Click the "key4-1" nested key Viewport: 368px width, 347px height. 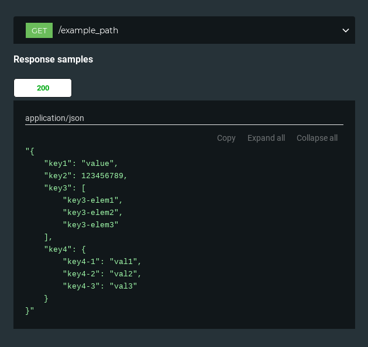[81, 262]
